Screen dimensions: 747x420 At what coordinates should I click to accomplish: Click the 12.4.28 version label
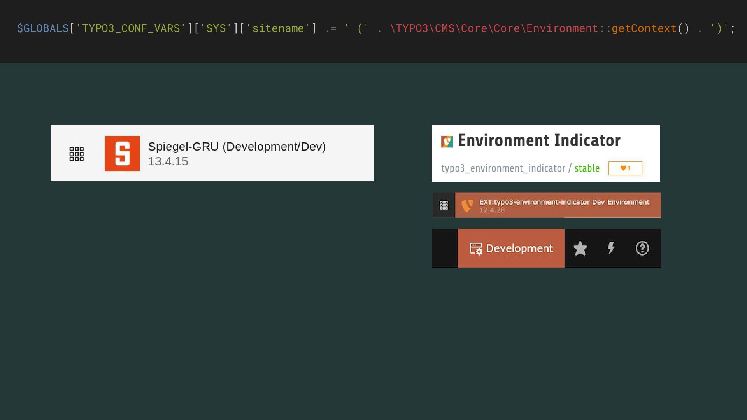492,210
